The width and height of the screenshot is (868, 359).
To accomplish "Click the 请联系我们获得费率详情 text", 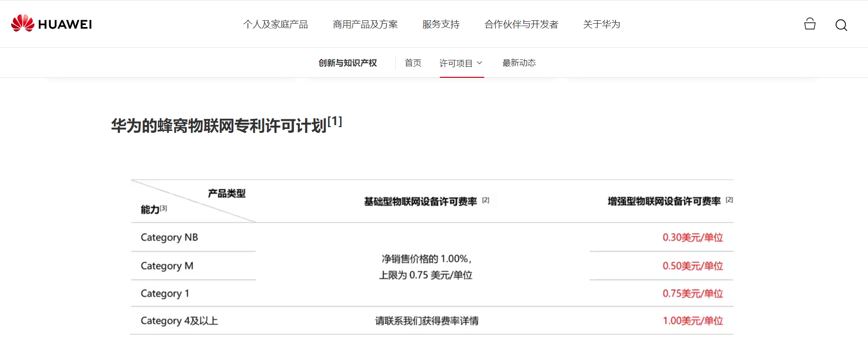I will click(427, 321).
